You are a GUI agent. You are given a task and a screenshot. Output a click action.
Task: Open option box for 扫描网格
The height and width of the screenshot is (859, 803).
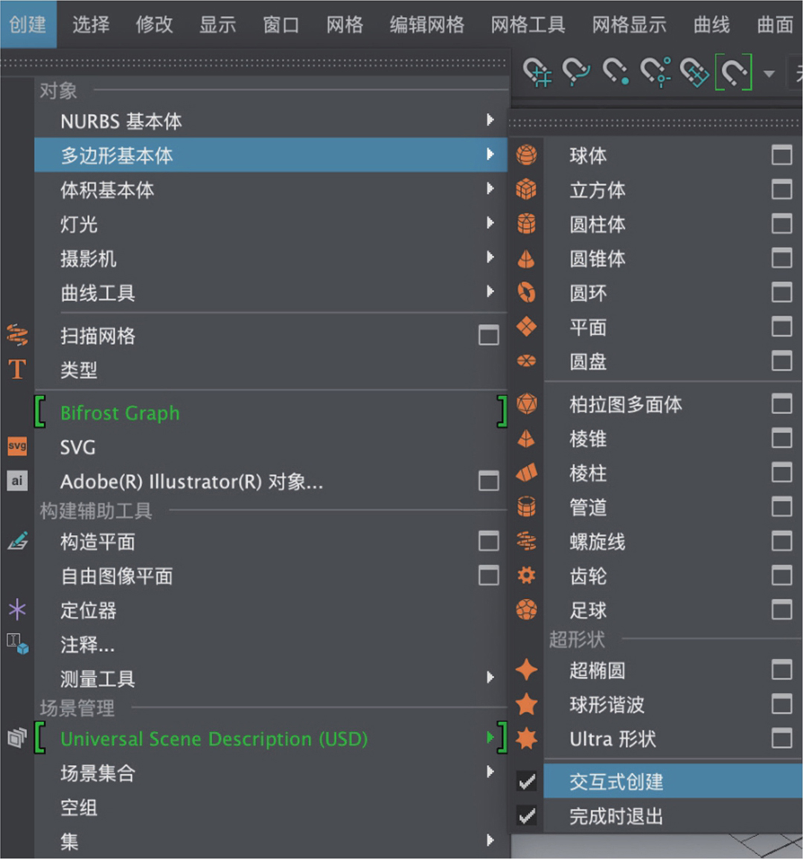pyautogui.click(x=488, y=335)
